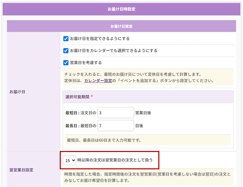Open the 15時 hour dropdown

[x=69, y=160]
